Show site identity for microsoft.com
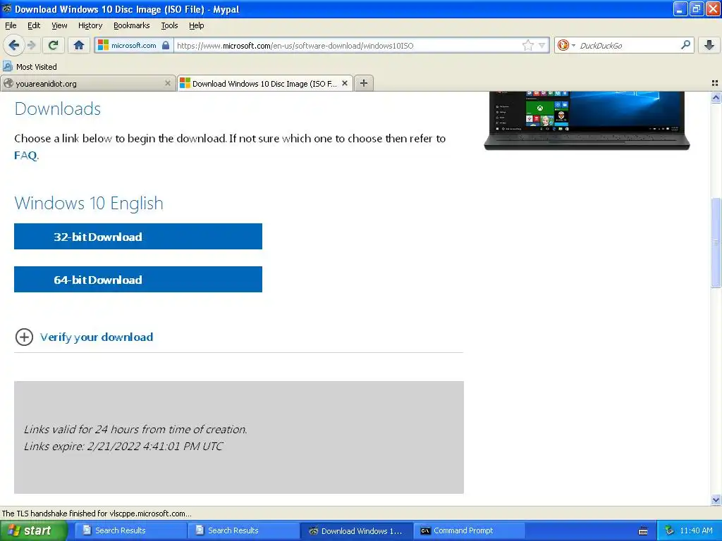The image size is (722, 541). coord(133,45)
